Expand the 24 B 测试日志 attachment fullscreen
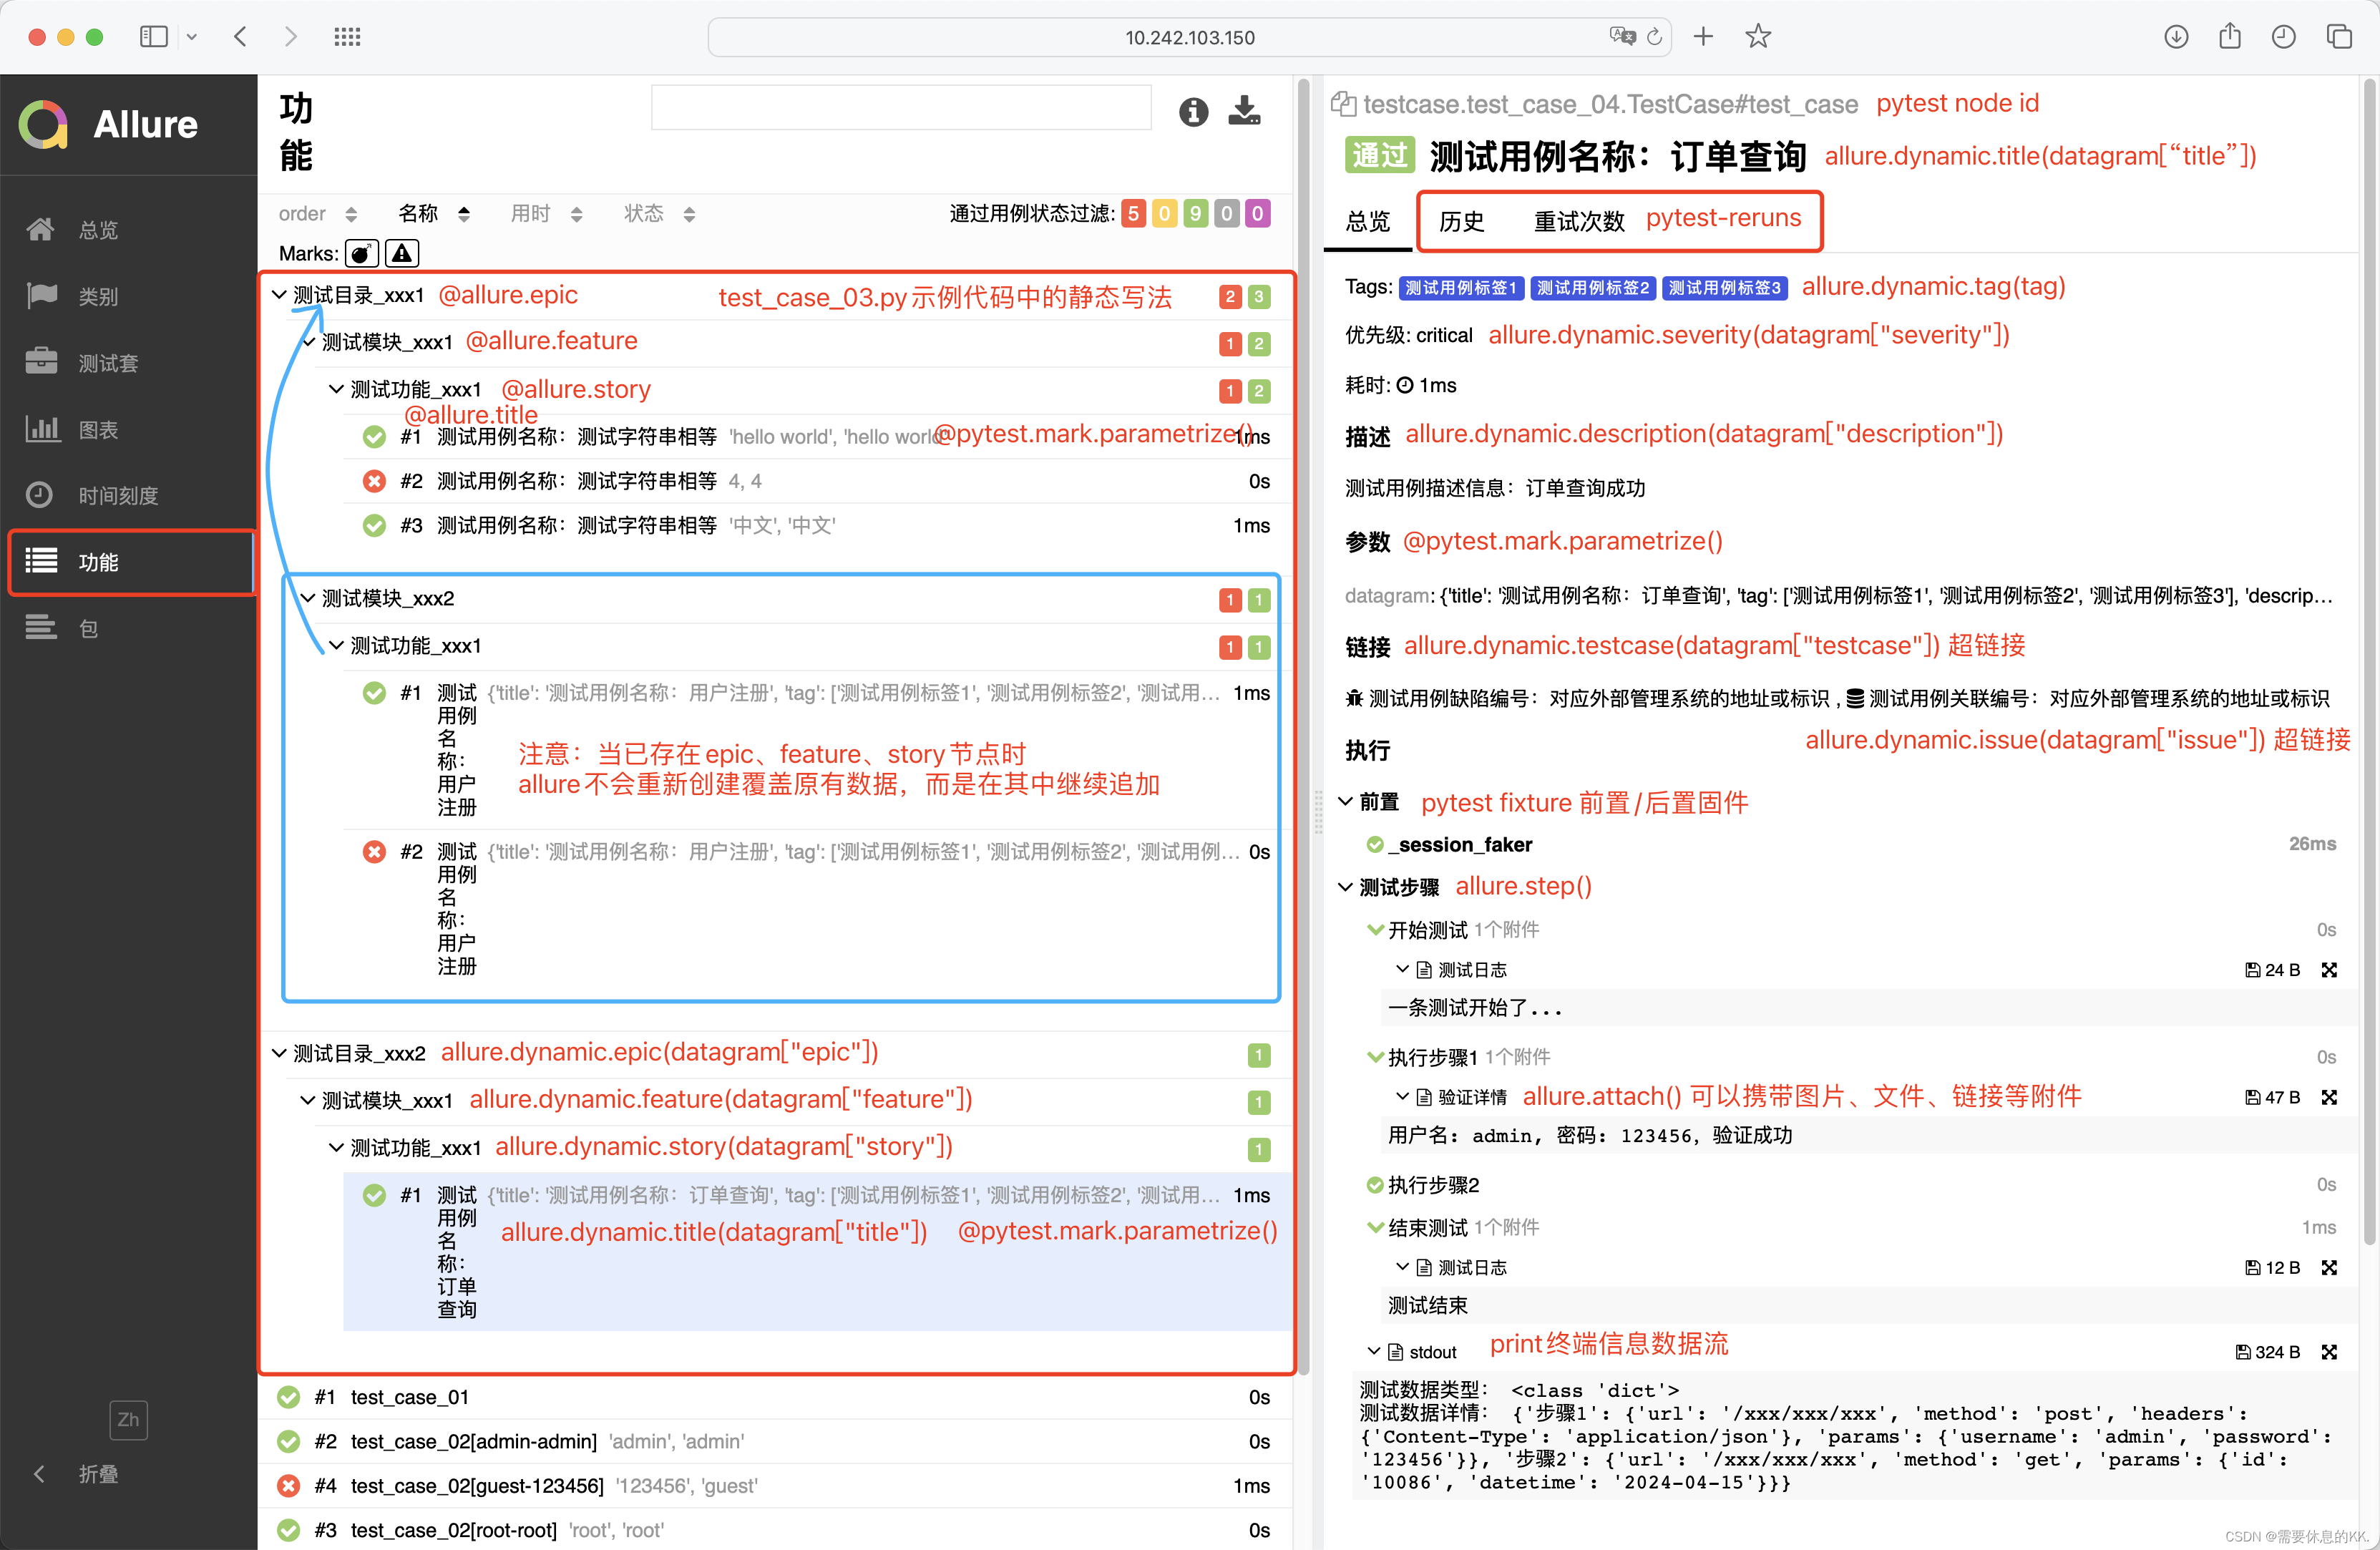Image resolution: width=2380 pixels, height=1550 pixels. 2329,969
